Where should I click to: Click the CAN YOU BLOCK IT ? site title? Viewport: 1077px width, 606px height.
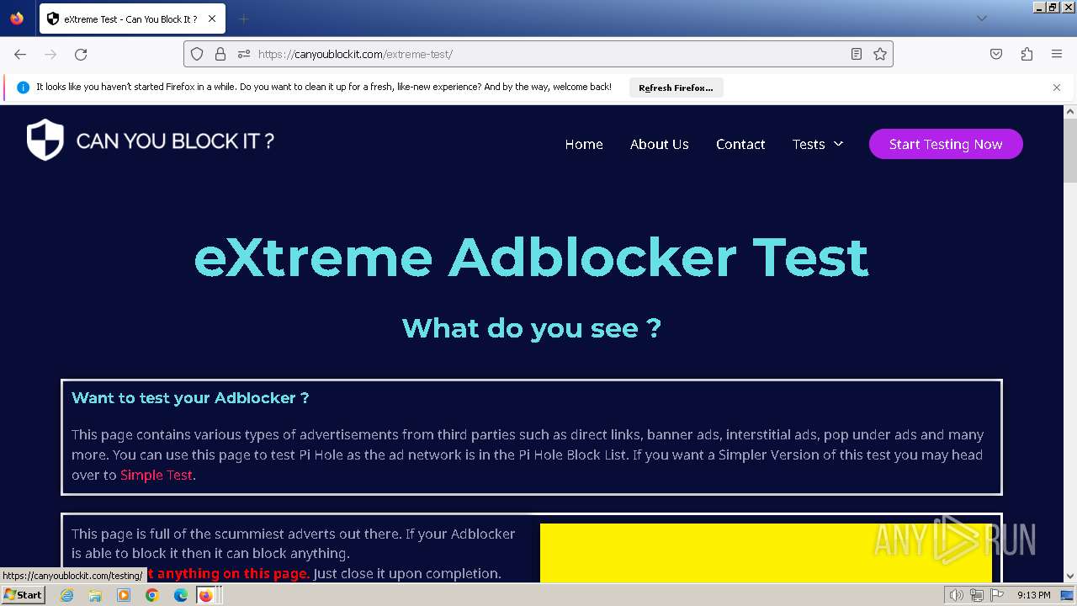tap(175, 141)
